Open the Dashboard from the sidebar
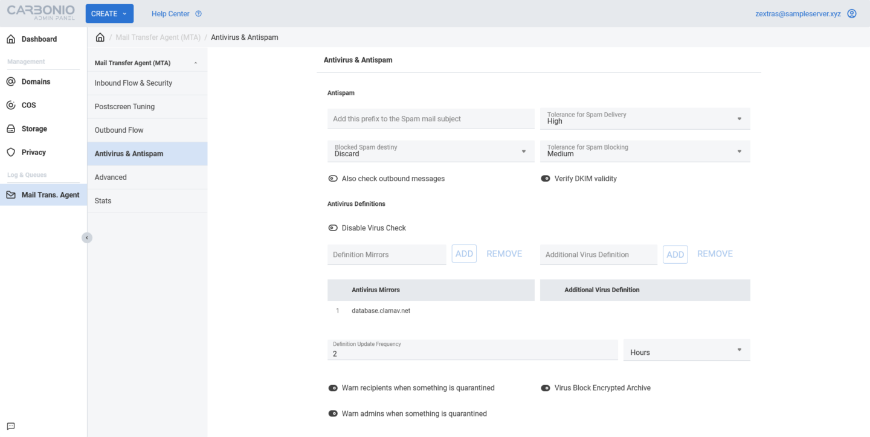Screen dimensions: 870x437 tap(40, 39)
